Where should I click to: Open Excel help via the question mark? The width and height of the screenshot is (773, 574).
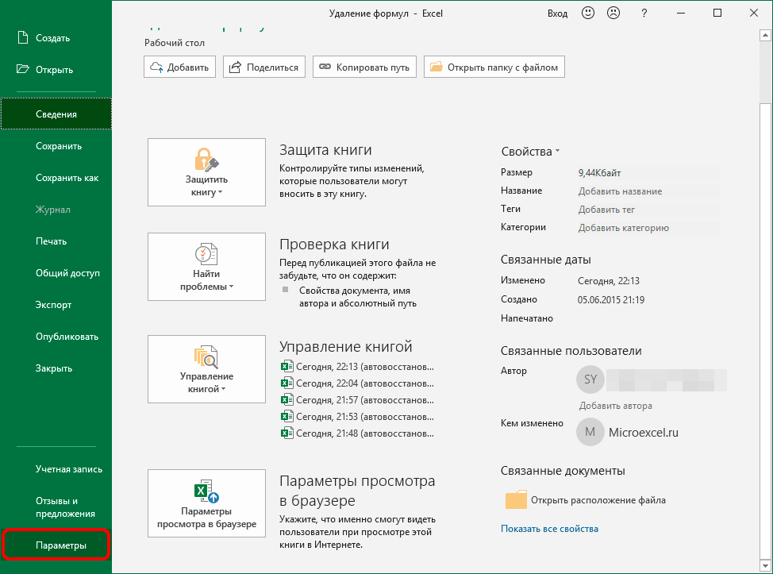pos(644,13)
